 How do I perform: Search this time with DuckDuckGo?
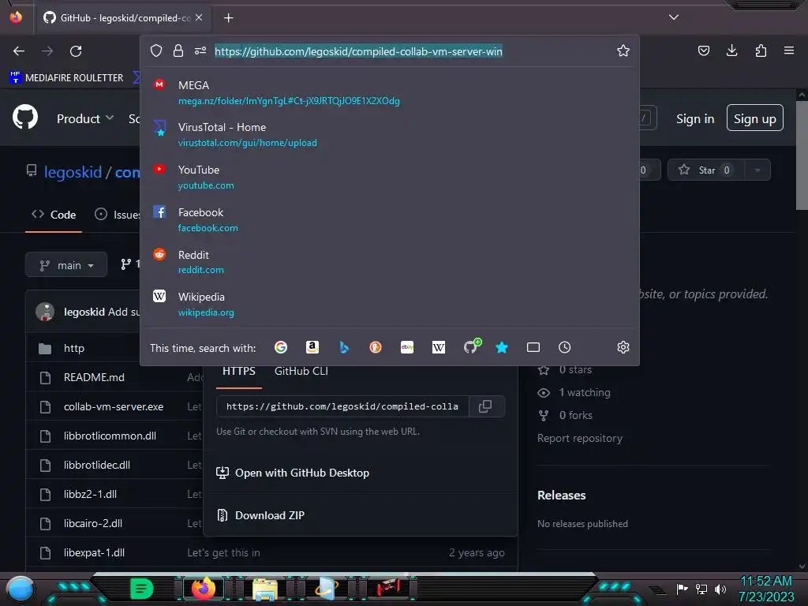pos(376,347)
